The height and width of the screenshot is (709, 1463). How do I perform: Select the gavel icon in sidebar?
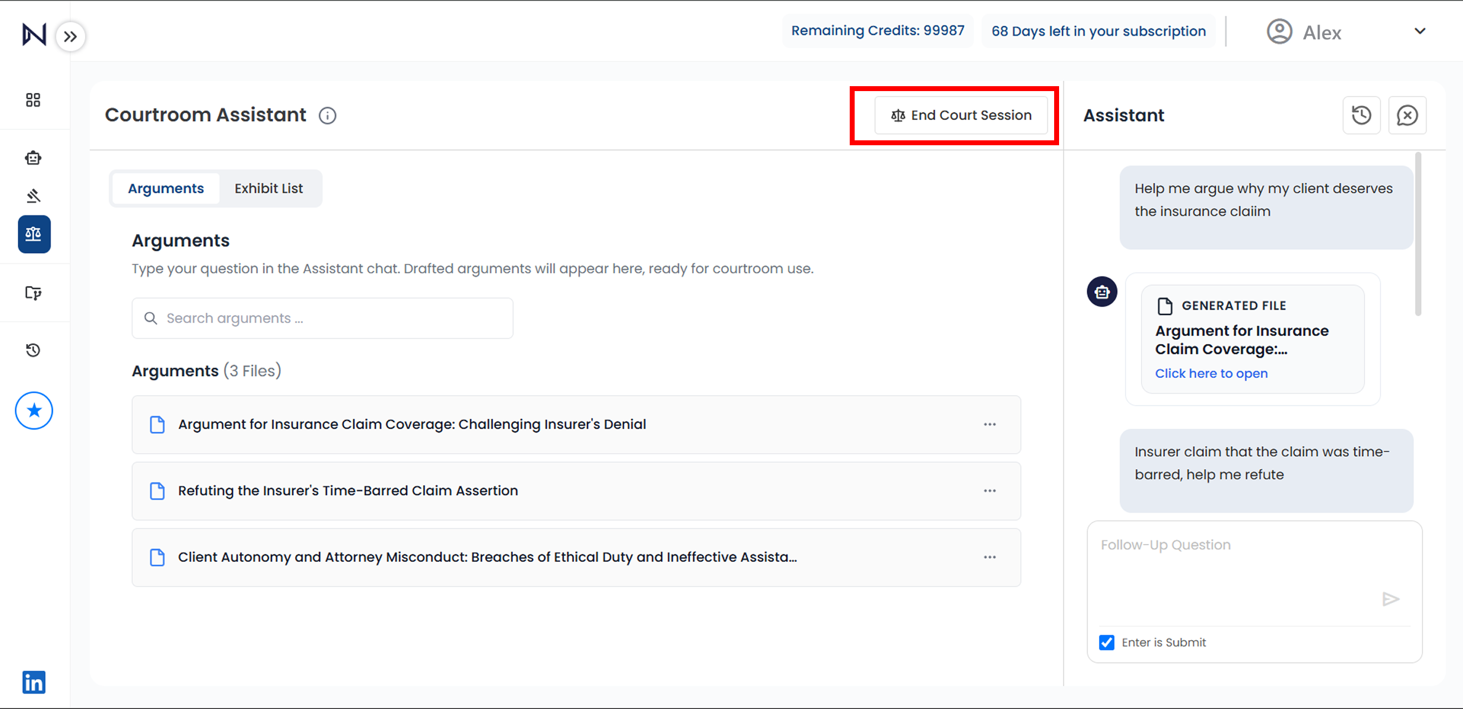33,196
